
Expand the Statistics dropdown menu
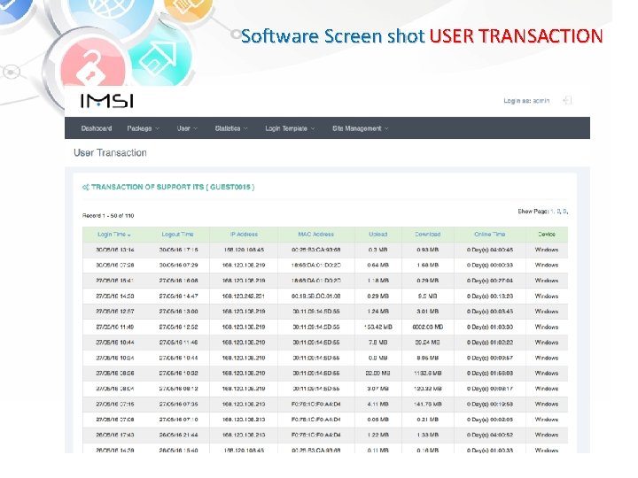230,128
